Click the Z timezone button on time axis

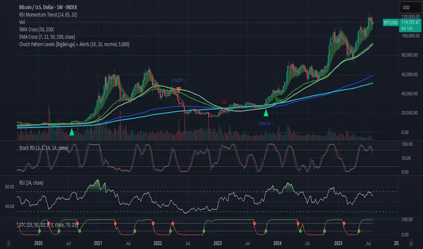click(9, 244)
